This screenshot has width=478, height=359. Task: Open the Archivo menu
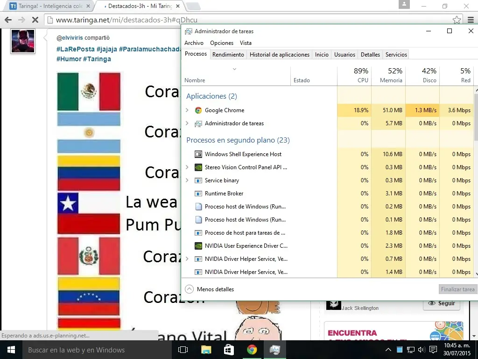(194, 43)
